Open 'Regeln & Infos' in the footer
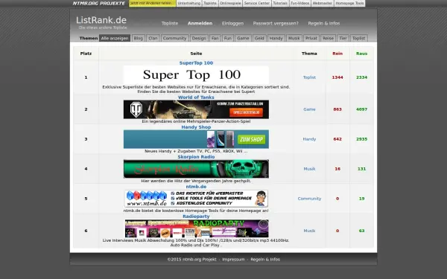The height and width of the screenshot is (279, 447). click(265, 260)
